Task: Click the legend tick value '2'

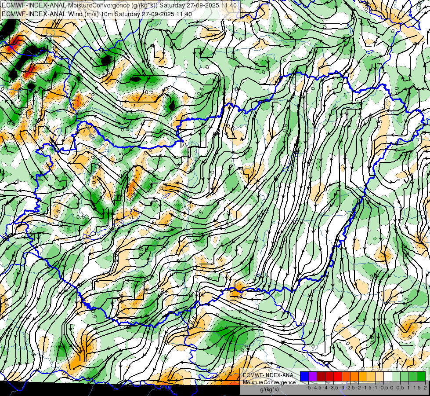Action: click(425, 388)
